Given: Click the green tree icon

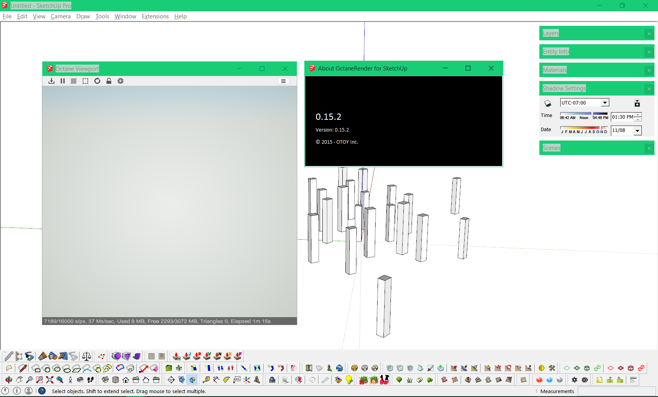Looking at the screenshot, I should pos(399,380).
